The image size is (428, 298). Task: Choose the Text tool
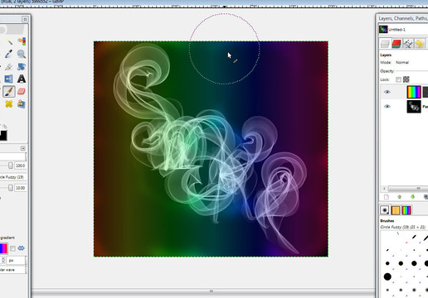tap(22, 79)
